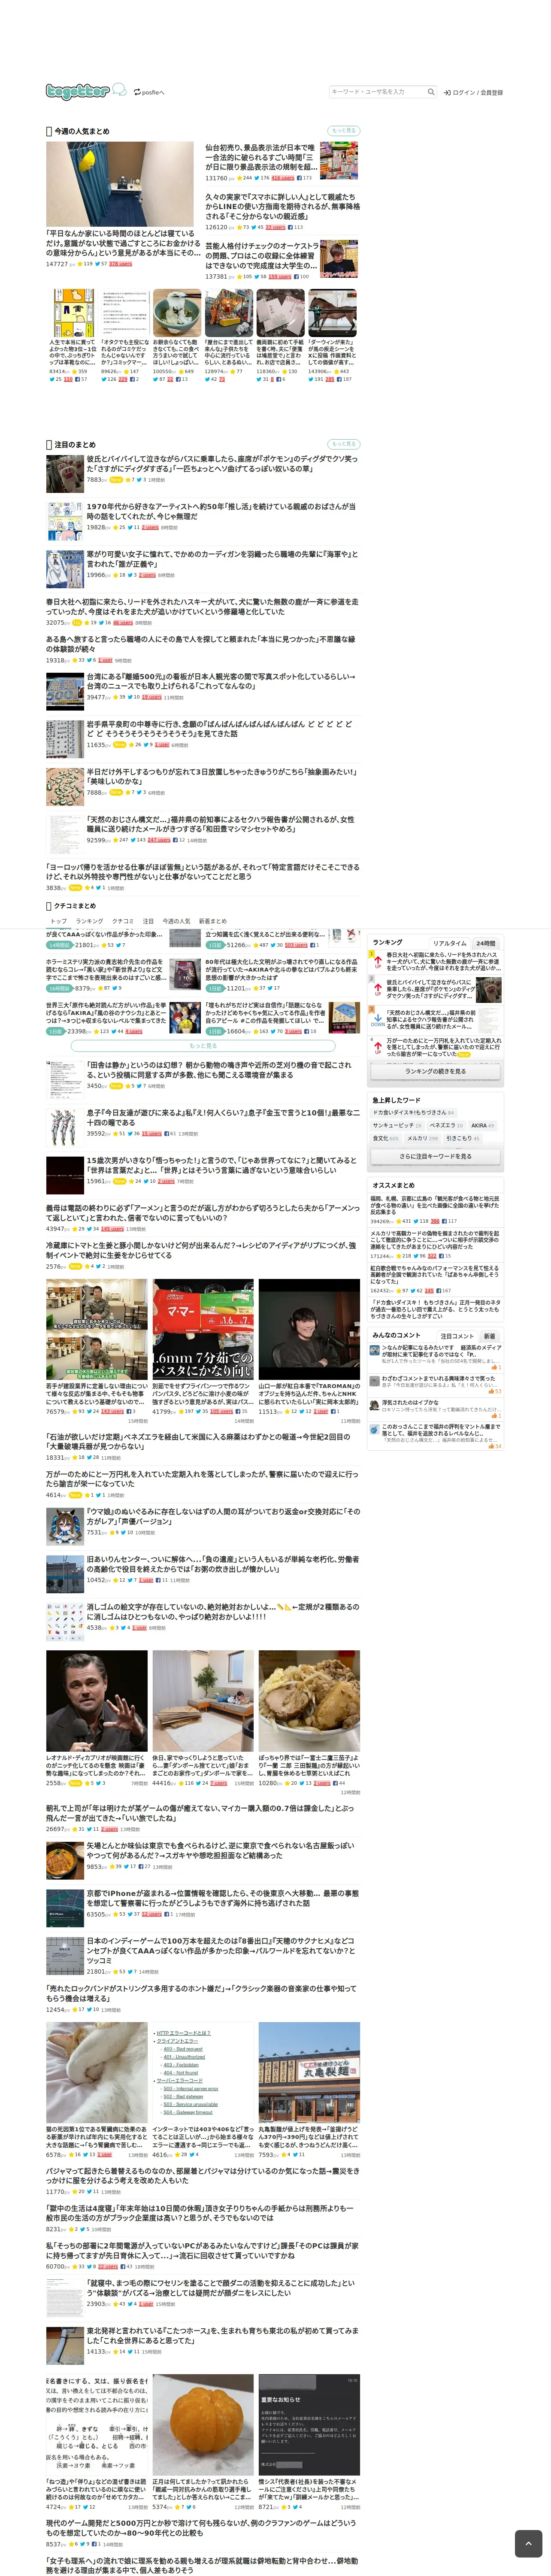This screenshot has width=551, height=2576.
Task: Open the large room photo thumbnail in weekly popular
Action: (x=120, y=184)
